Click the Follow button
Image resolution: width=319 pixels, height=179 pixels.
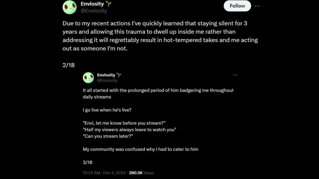pos(237,6)
